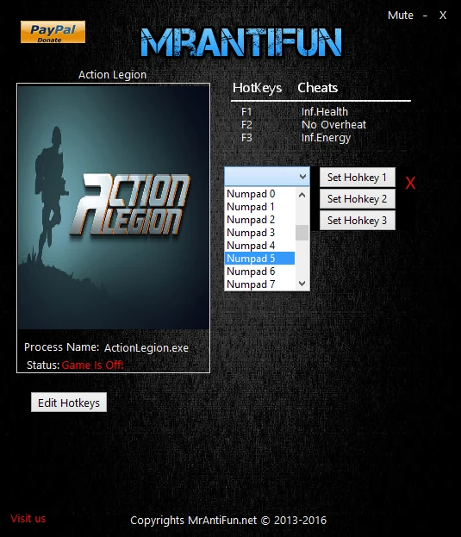Viewport: 461px width, 537px height.
Task: Pick Numpad 3 in the key list
Action: coord(259,233)
